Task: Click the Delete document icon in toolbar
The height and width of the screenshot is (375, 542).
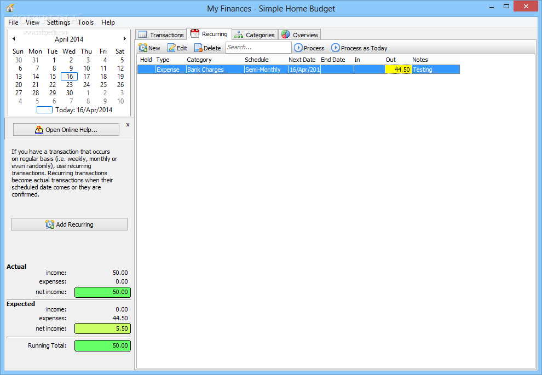Action: click(198, 48)
